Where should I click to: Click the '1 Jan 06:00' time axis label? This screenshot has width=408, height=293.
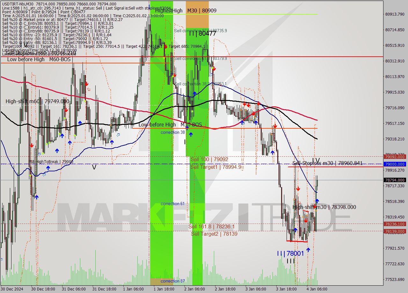[x=134, y=289]
